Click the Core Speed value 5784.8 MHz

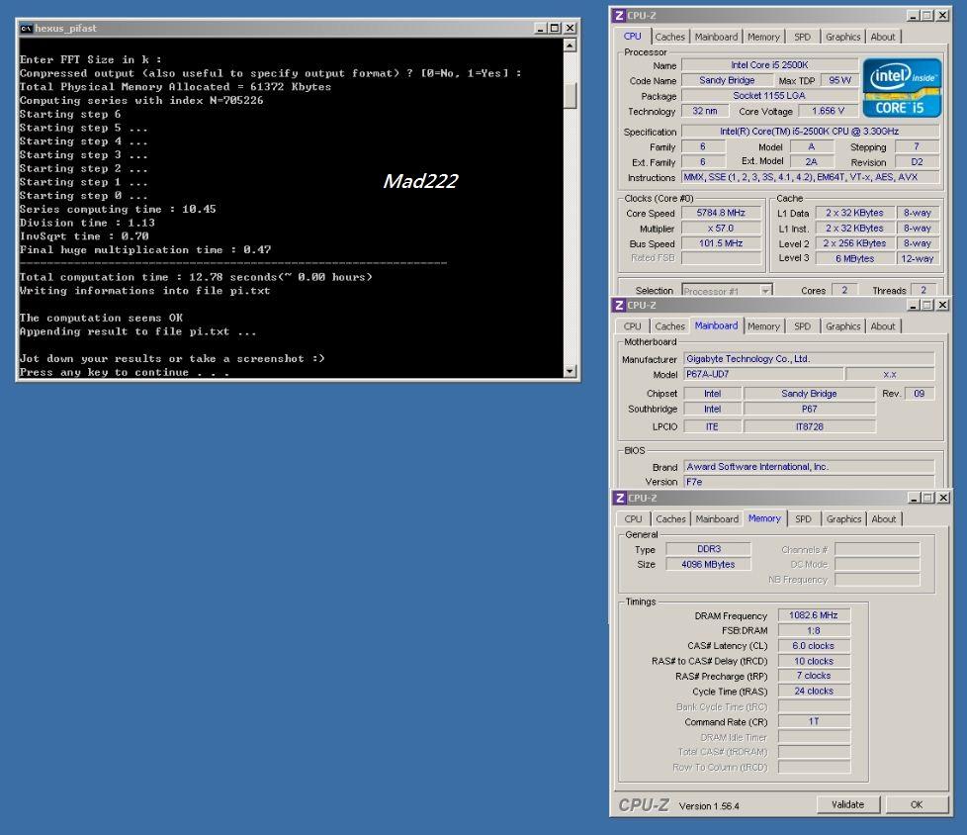[x=721, y=213]
